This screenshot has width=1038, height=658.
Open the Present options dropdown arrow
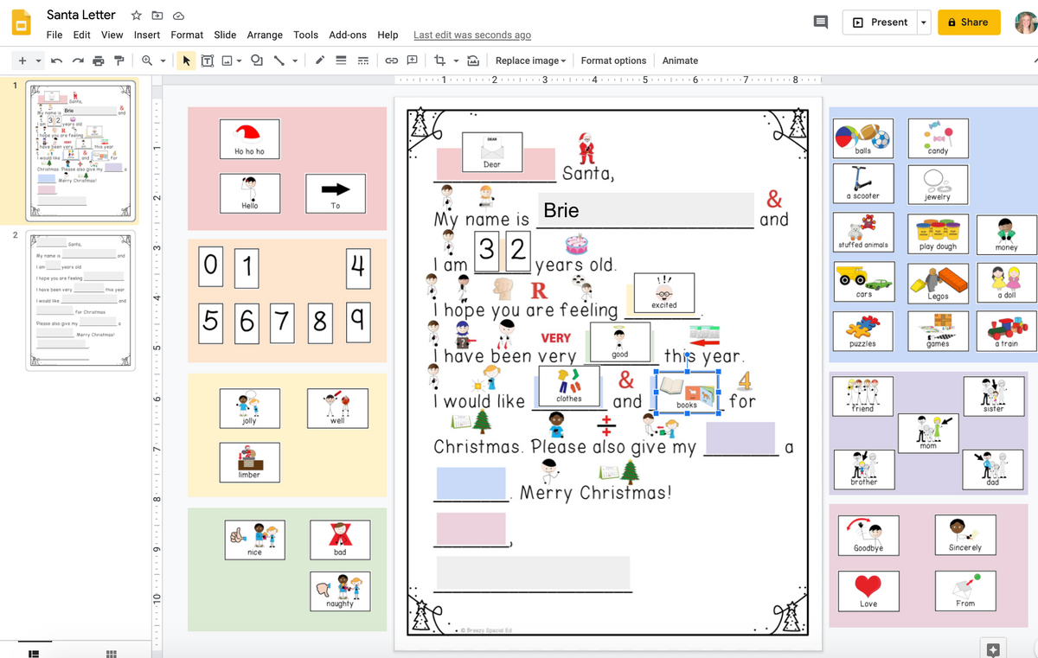click(924, 22)
